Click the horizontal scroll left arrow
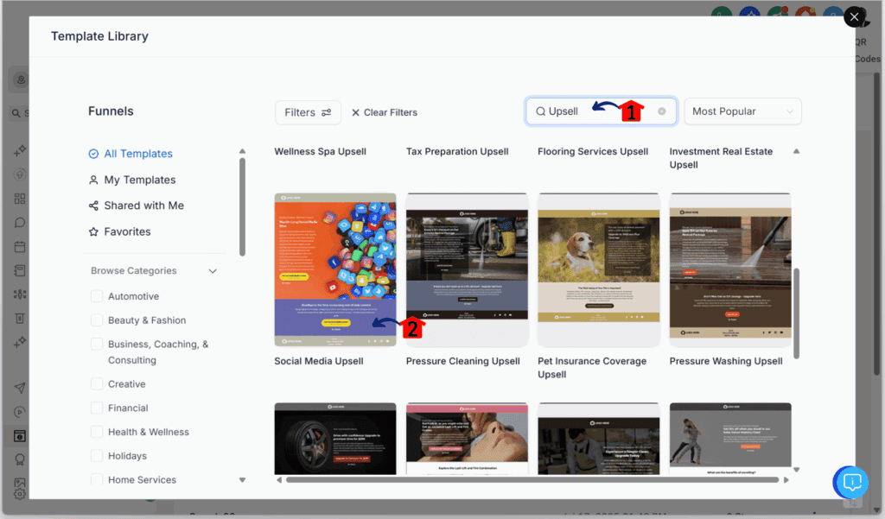885x519 pixels. [279, 480]
